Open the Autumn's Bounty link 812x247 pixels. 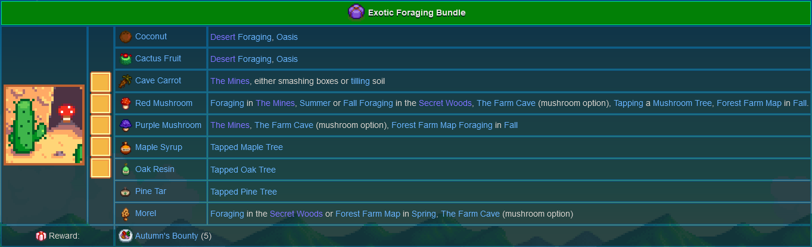(166, 236)
